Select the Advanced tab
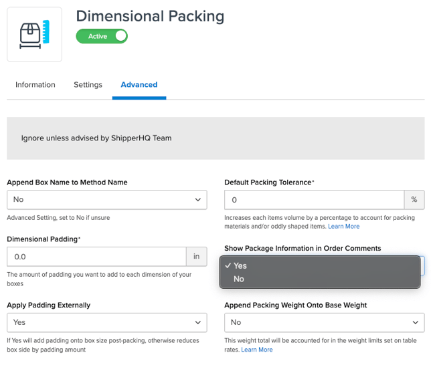 pos(139,85)
